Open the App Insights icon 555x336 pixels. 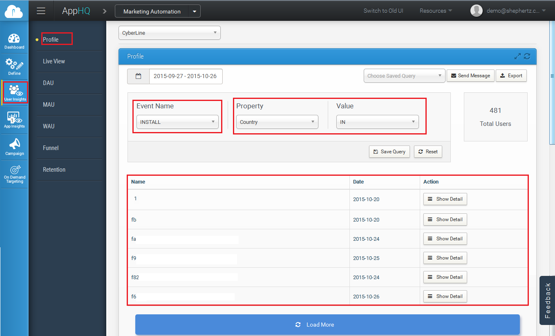coord(14,120)
